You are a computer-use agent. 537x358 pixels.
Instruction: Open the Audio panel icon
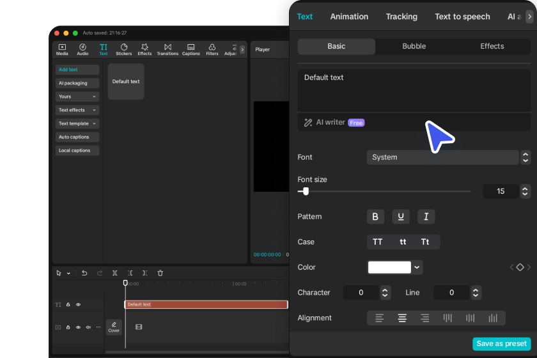82,49
